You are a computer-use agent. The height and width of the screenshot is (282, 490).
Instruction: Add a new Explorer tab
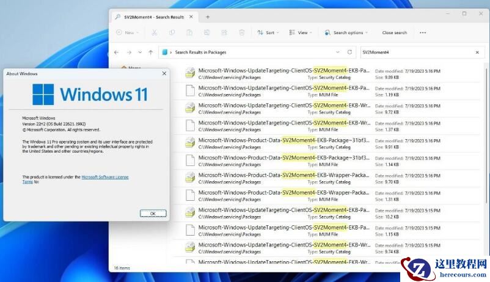click(208, 17)
